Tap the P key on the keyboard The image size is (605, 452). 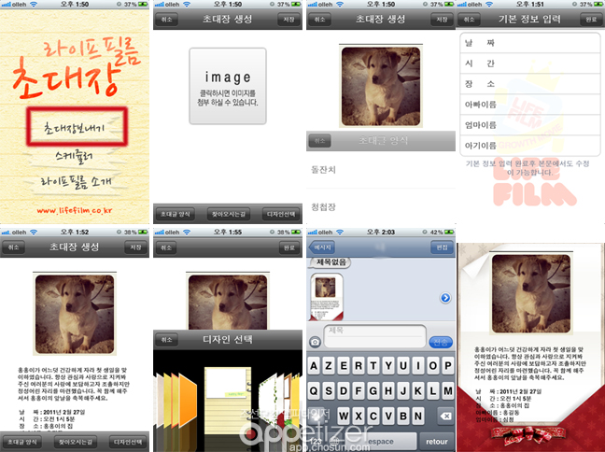[447, 365]
